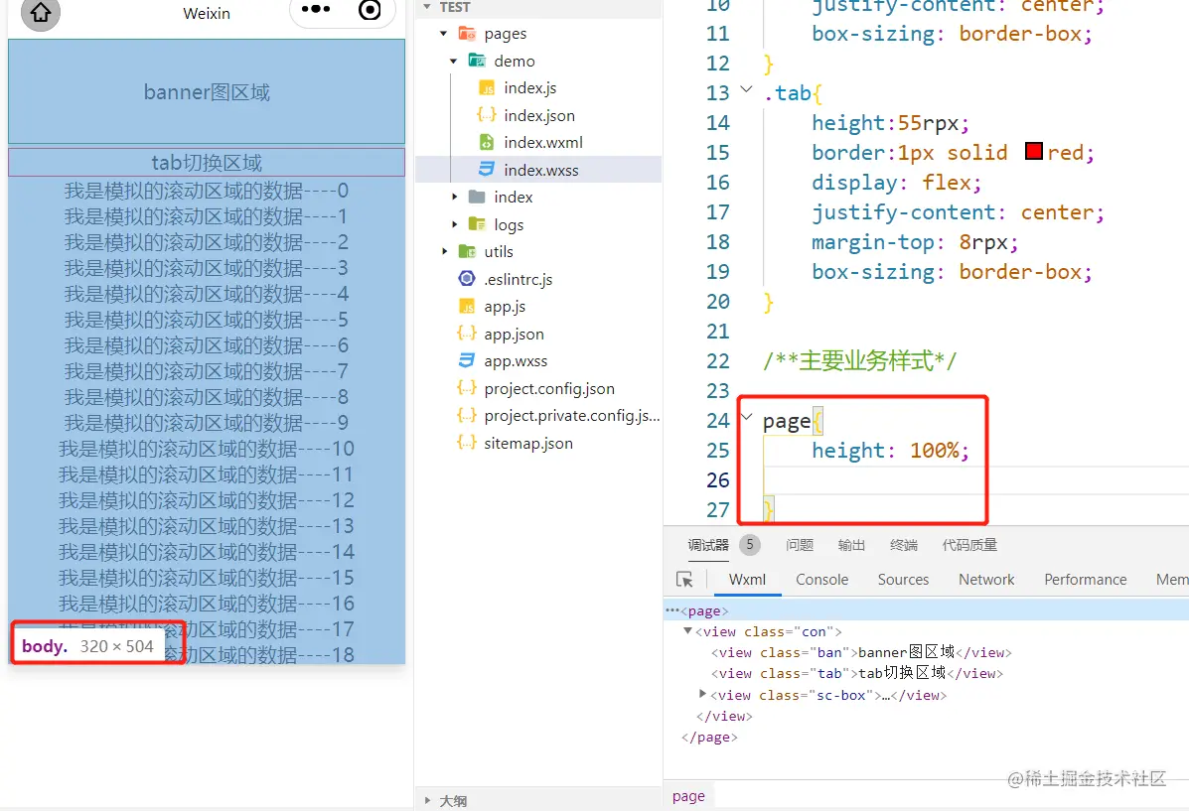The height and width of the screenshot is (811, 1189).
Task: Click the utils folder icon
Action: [467, 251]
